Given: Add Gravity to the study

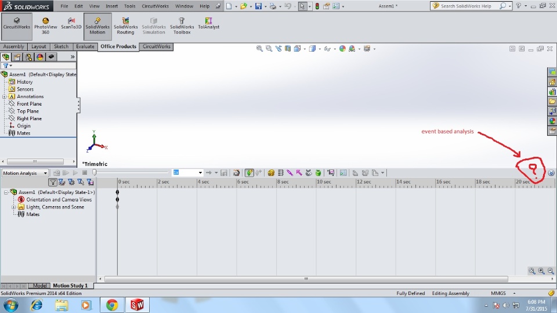Looking at the screenshot, I should pyautogui.click(x=319, y=173).
